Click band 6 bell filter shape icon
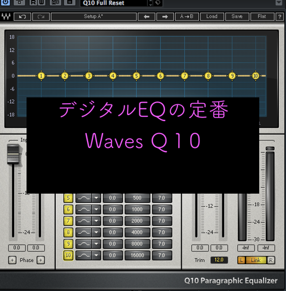286x291 pixels. 83,209
